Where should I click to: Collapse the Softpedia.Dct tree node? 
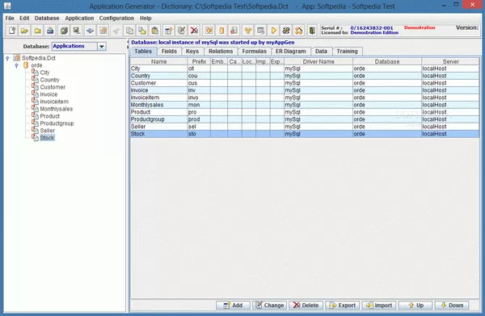click(x=7, y=58)
